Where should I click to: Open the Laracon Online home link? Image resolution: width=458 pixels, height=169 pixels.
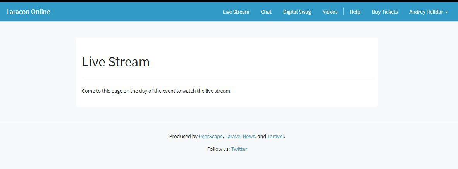click(x=28, y=12)
